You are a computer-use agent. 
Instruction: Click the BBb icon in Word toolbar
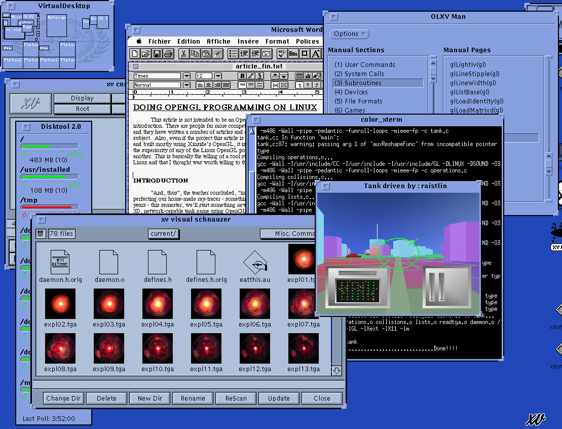coord(293,54)
